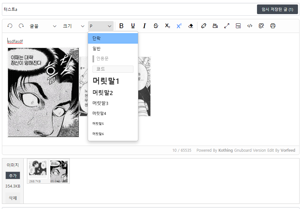Click the undo arrow icon
Viewport: 305px width, 209px height.
[10, 26]
